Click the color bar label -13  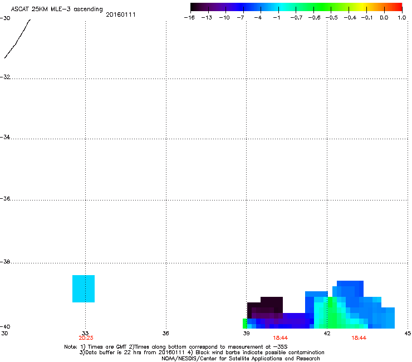[x=207, y=18]
